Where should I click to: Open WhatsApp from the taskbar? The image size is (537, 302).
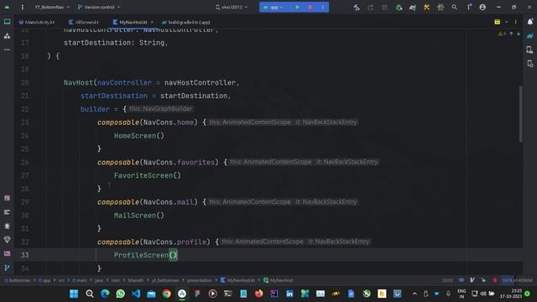click(x=120, y=294)
